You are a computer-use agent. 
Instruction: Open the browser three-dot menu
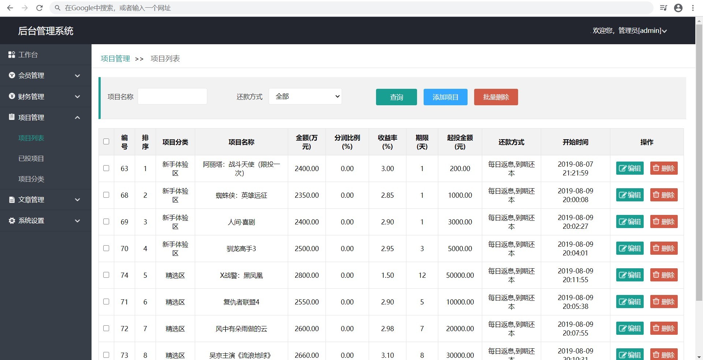point(693,8)
